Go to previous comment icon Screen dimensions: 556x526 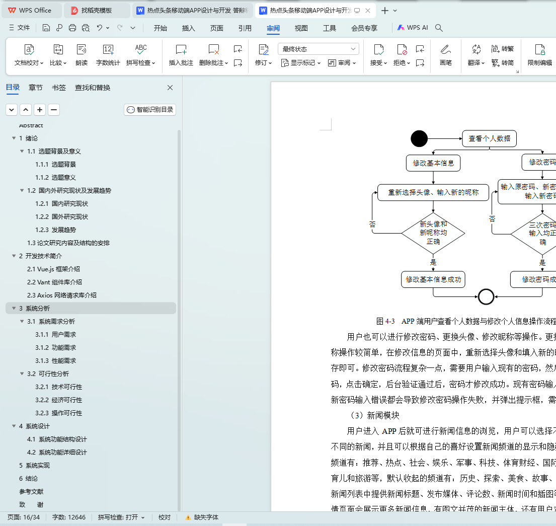238,49
